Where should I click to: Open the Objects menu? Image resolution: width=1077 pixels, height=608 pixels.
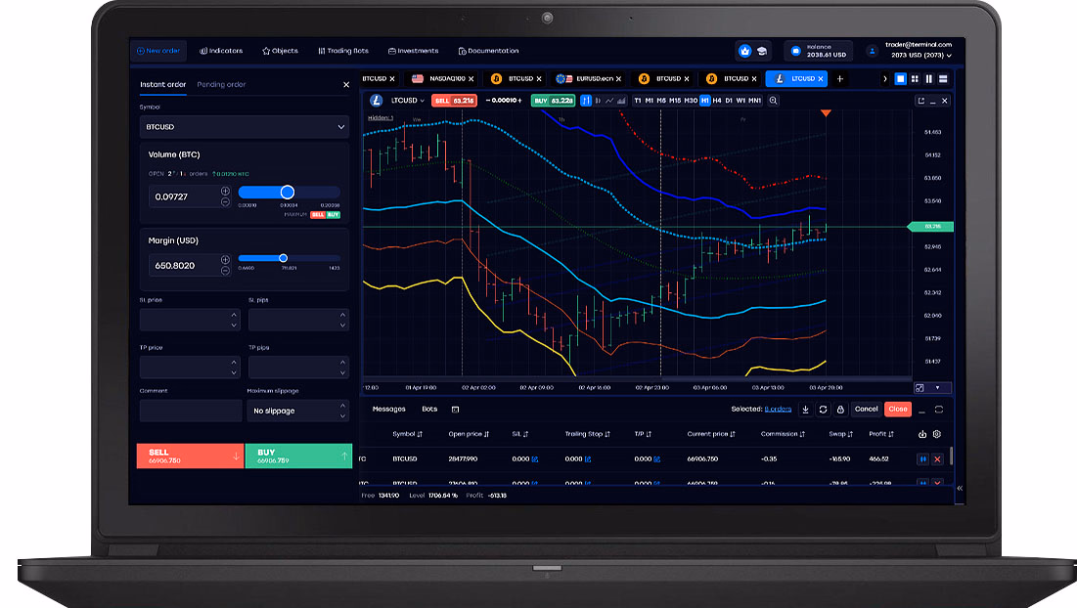pyautogui.click(x=280, y=51)
